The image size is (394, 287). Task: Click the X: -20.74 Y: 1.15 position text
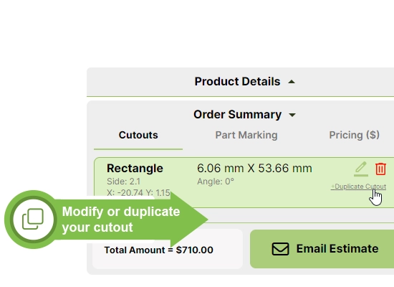click(138, 192)
